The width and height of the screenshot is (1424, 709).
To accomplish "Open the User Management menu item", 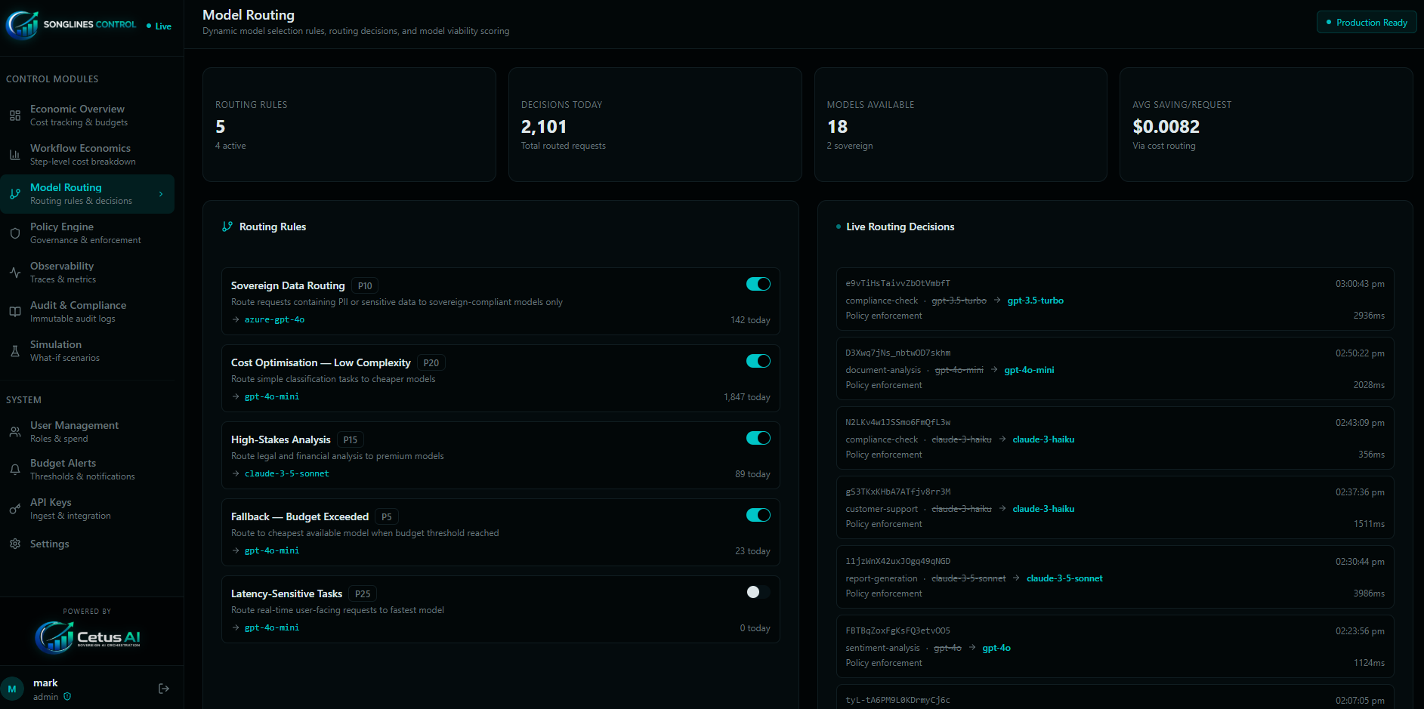I will [x=74, y=431].
